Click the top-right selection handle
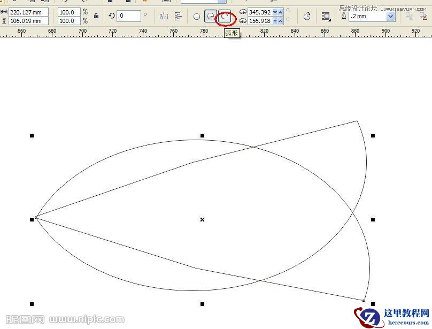This screenshot has height=329, width=432. 373,135
